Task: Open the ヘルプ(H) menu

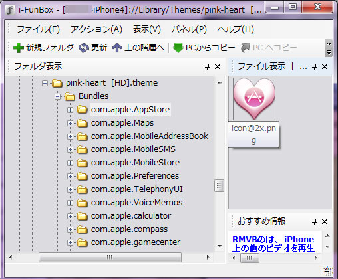Action: tap(236, 29)
